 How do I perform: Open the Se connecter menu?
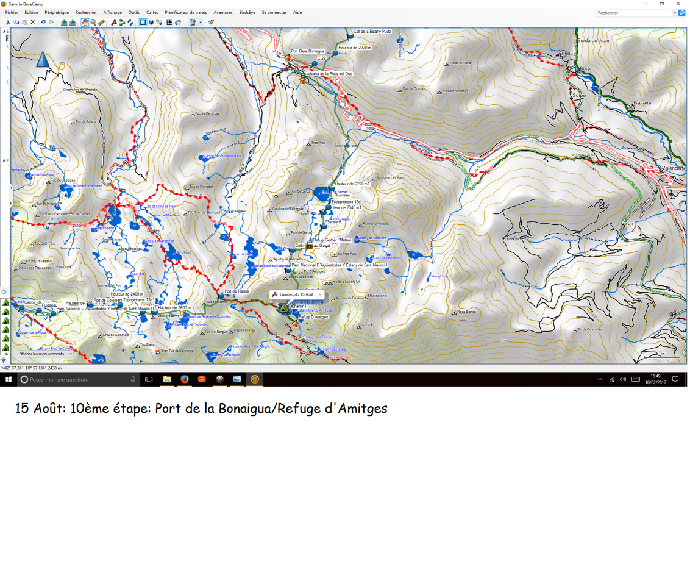click(x=274, y=12)
